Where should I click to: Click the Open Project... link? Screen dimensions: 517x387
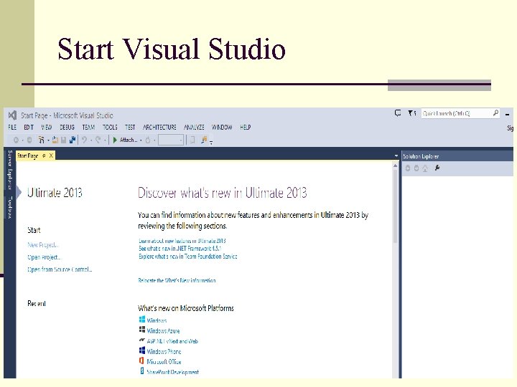[x=45, y=257]
